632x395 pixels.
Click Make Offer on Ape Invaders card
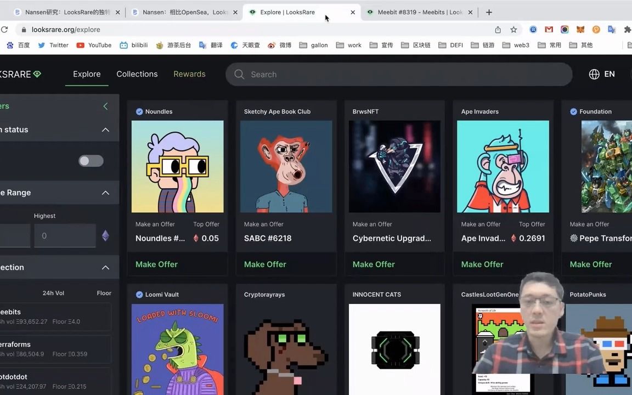point(482,264)
